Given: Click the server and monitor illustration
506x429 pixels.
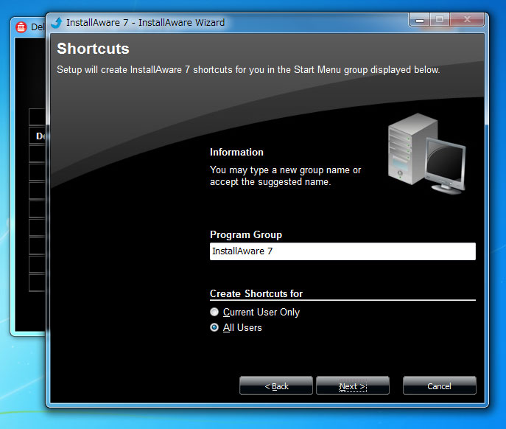Looking at the screenshot, I should pyautogui.click(x=426, y=154).
